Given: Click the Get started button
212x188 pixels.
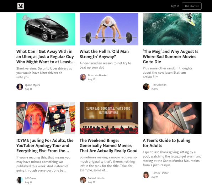Looking at the screenshot, I should pos(192,6).
